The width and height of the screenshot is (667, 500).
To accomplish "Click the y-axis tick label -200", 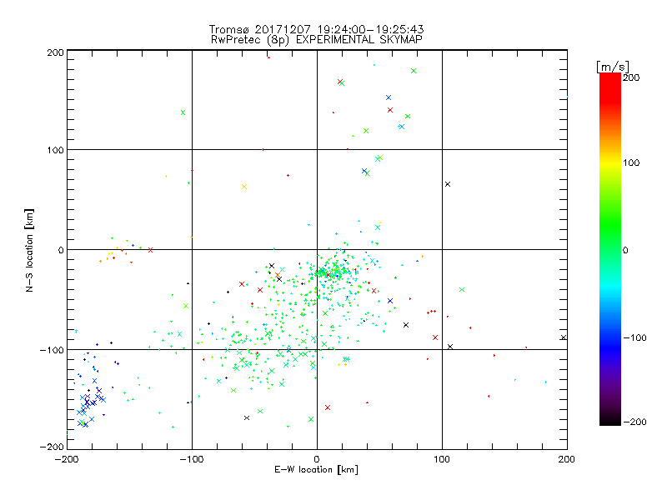I will (52, 447).
